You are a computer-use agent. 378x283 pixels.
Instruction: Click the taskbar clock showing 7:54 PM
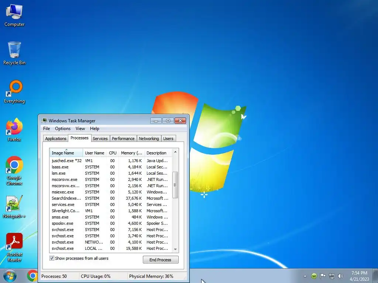pos(359,276)
